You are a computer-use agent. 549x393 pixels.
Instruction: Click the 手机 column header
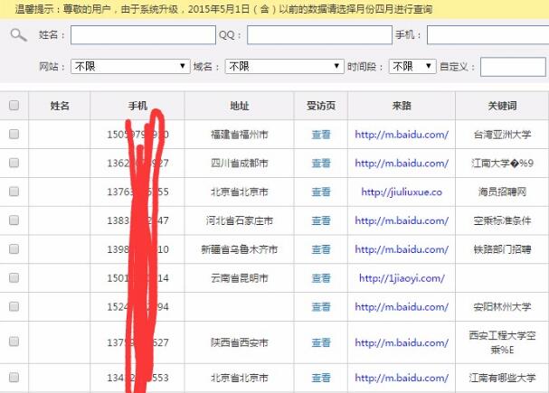(137, 106)
